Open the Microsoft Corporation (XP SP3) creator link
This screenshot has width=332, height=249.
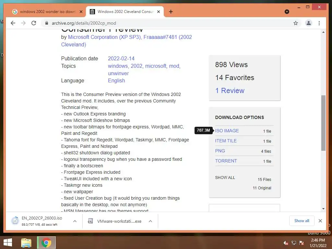[104, 37]
